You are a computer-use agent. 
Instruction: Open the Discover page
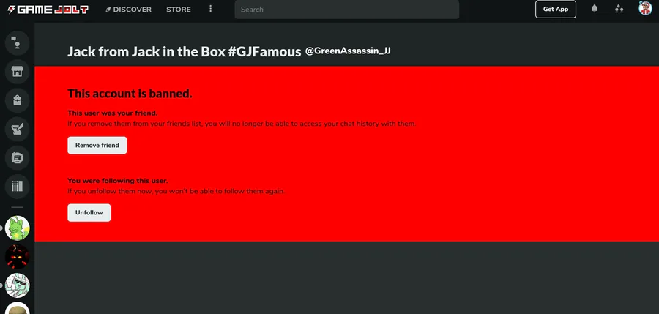click(128, 10)
